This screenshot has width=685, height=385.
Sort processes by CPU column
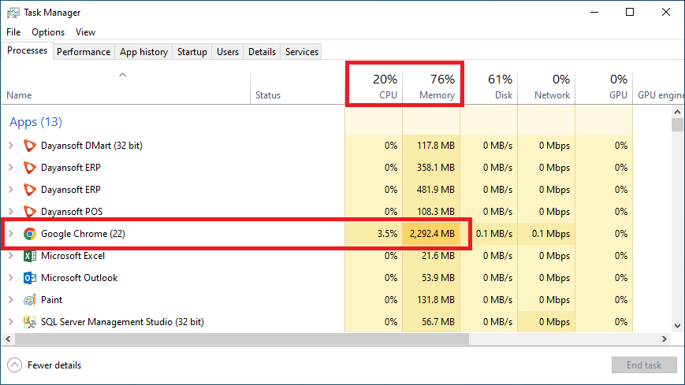tap(374, 87)
